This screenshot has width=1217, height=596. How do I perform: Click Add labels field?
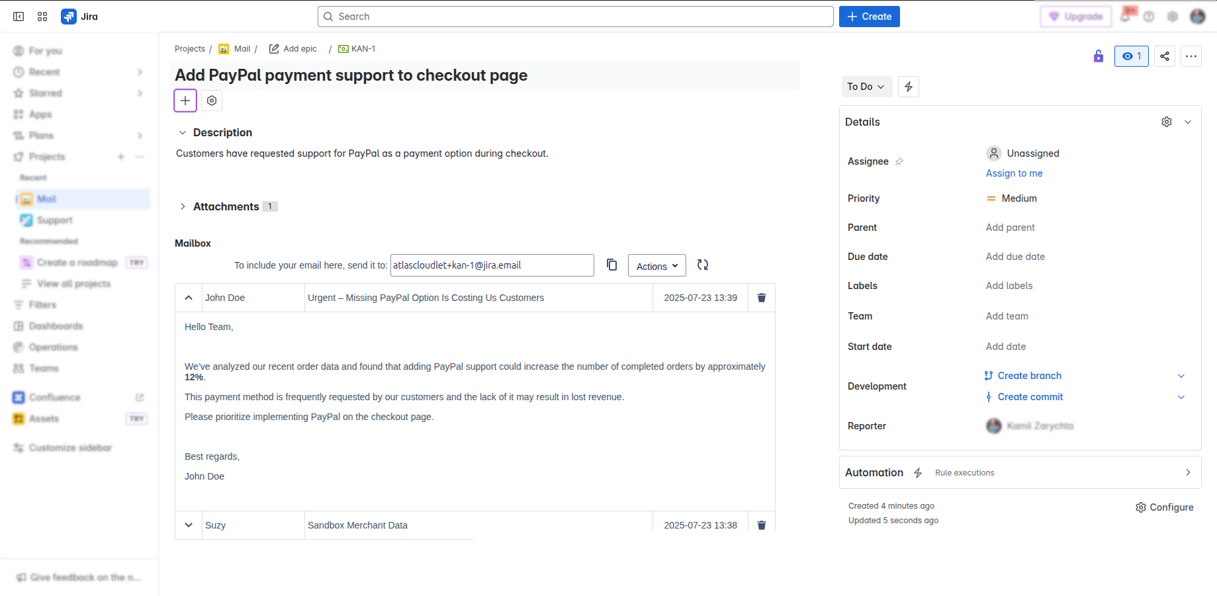[x=1009, y=286]
